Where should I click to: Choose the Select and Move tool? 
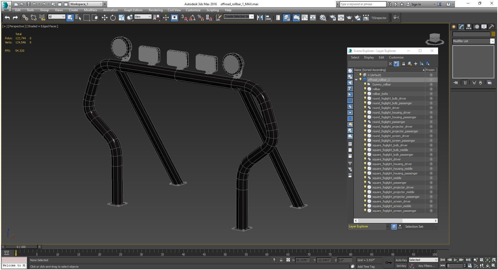pos(104,18)
